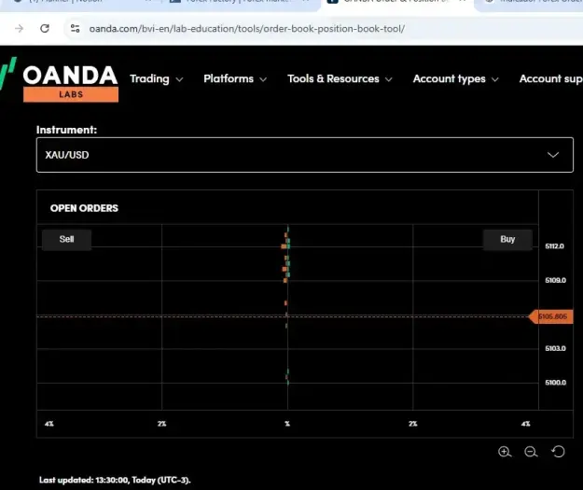
Task: Click the OPEN ORDERS heading
Action: [x=84, y=208]
